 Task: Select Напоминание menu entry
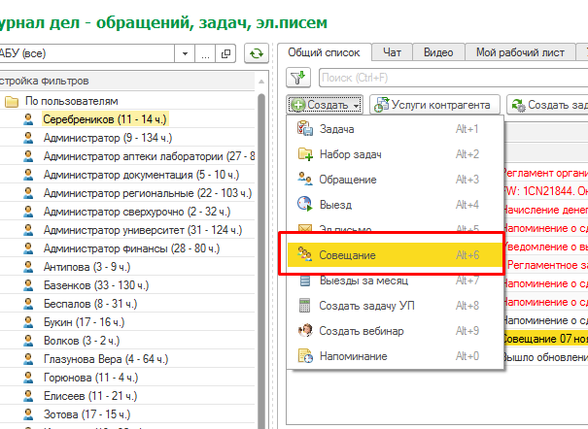coord(354,356)
